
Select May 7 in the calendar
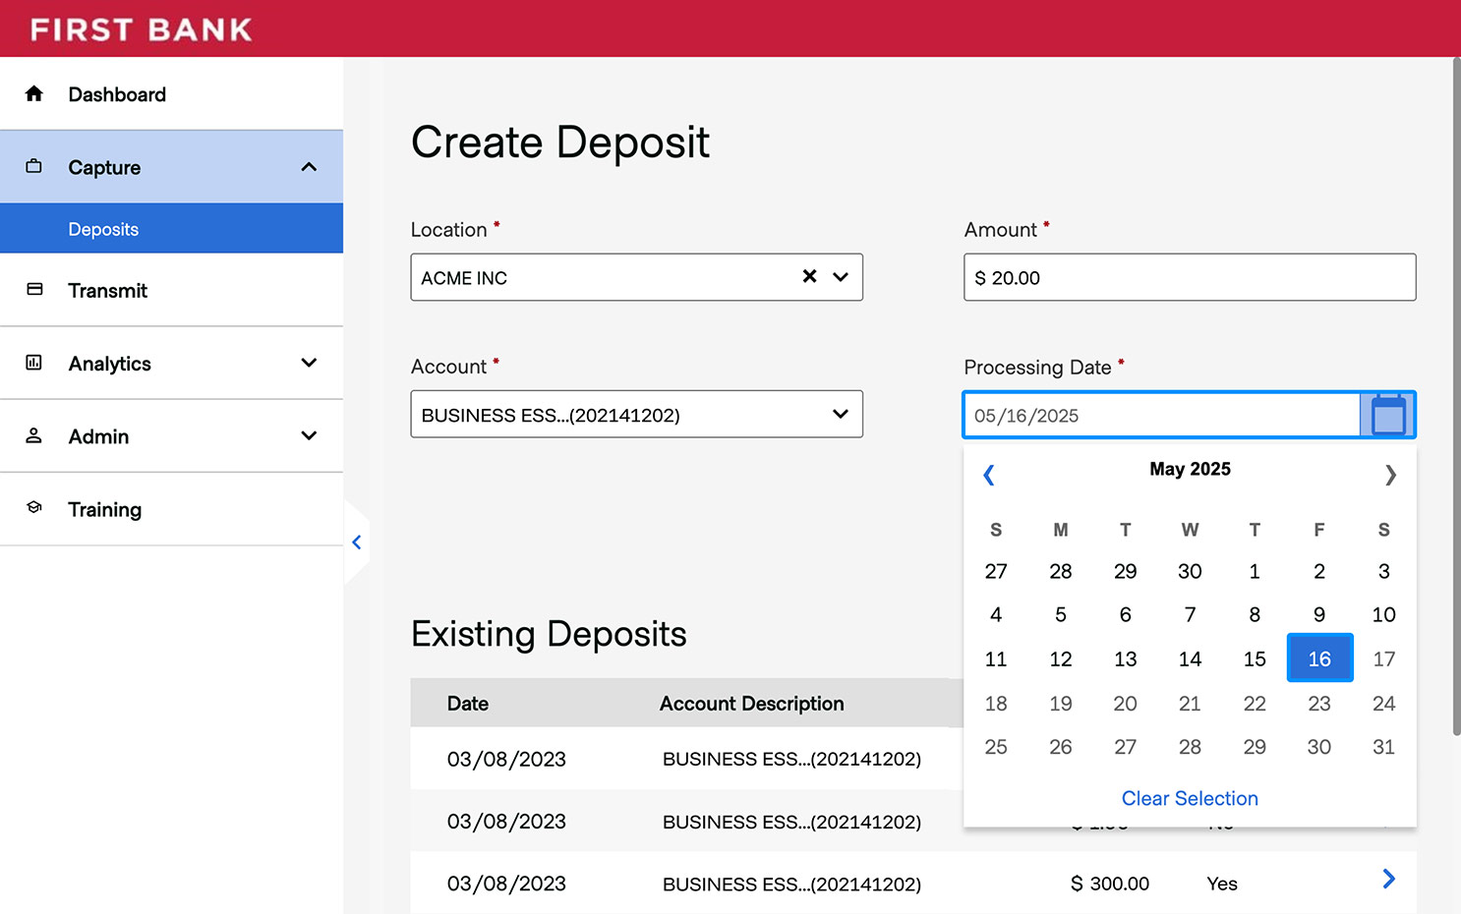[x=1190, y=614]
